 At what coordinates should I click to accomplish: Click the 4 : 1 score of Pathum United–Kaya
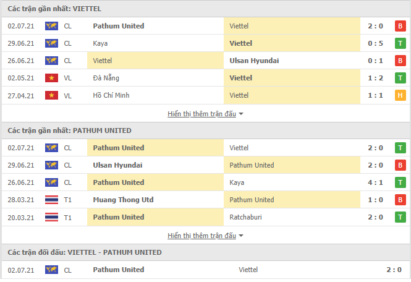[375, 182]
